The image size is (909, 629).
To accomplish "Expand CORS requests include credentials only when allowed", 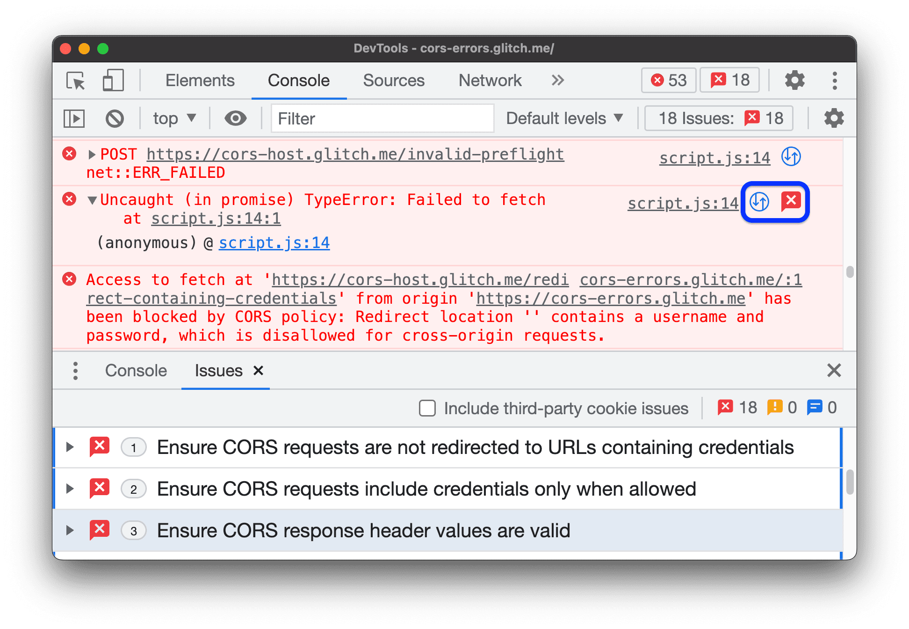I will click(x=75, y=491).
